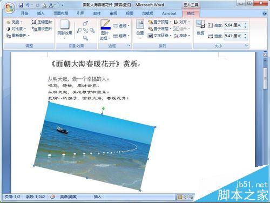Nudge shadow down icon
The height and width of the screenshot is (203, 270).
[x=85, y=38]
